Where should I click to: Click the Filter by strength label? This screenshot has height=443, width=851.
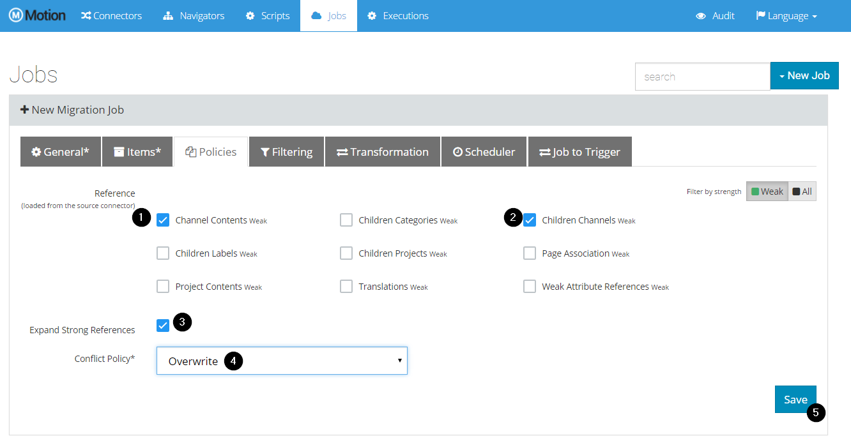point(714,191)
